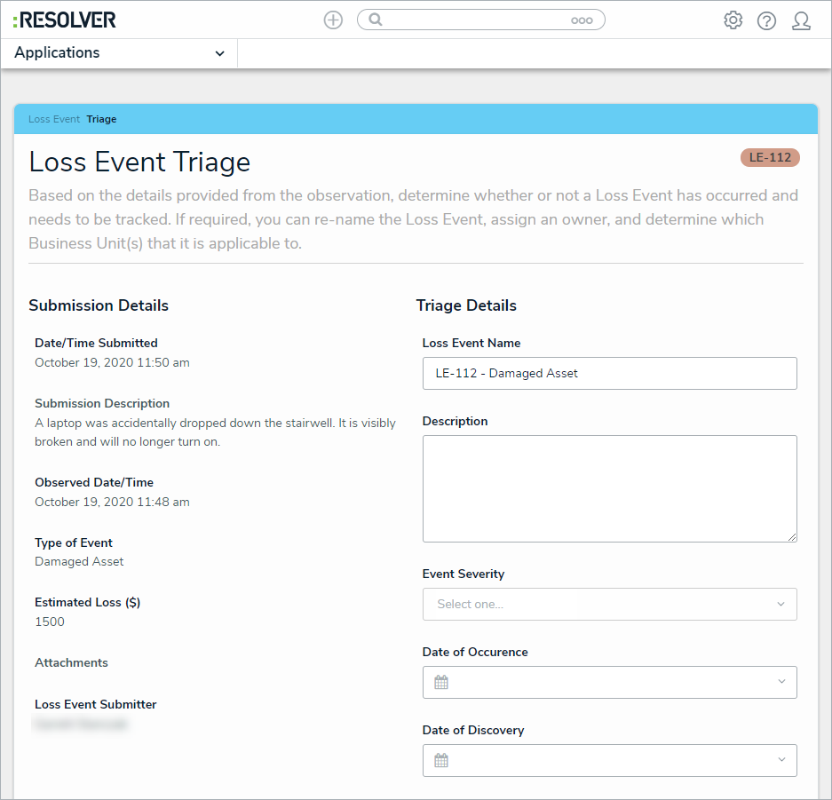Open the help question mark icon
The image size is (832, 800).
click(766, 20)
